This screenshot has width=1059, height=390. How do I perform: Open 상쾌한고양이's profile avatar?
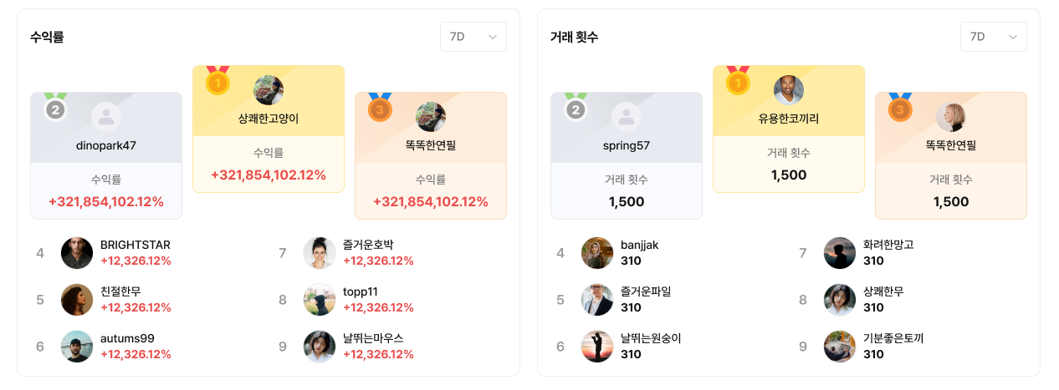click(269, 90)
